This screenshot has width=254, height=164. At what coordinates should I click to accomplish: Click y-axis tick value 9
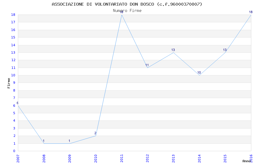[x=14, y=83]
